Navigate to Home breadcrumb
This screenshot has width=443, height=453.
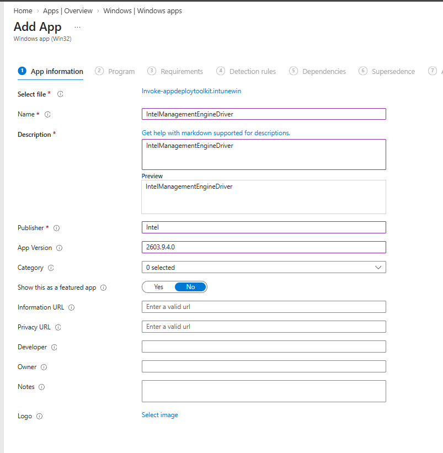(x=23, y=10)
